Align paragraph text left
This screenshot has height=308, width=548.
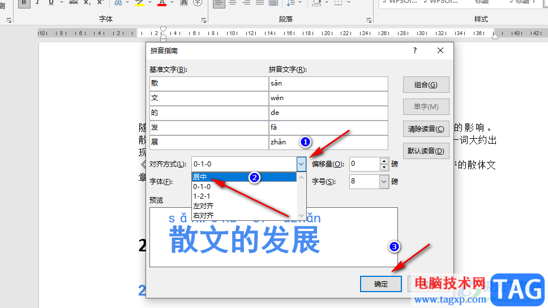click(219, 3)
